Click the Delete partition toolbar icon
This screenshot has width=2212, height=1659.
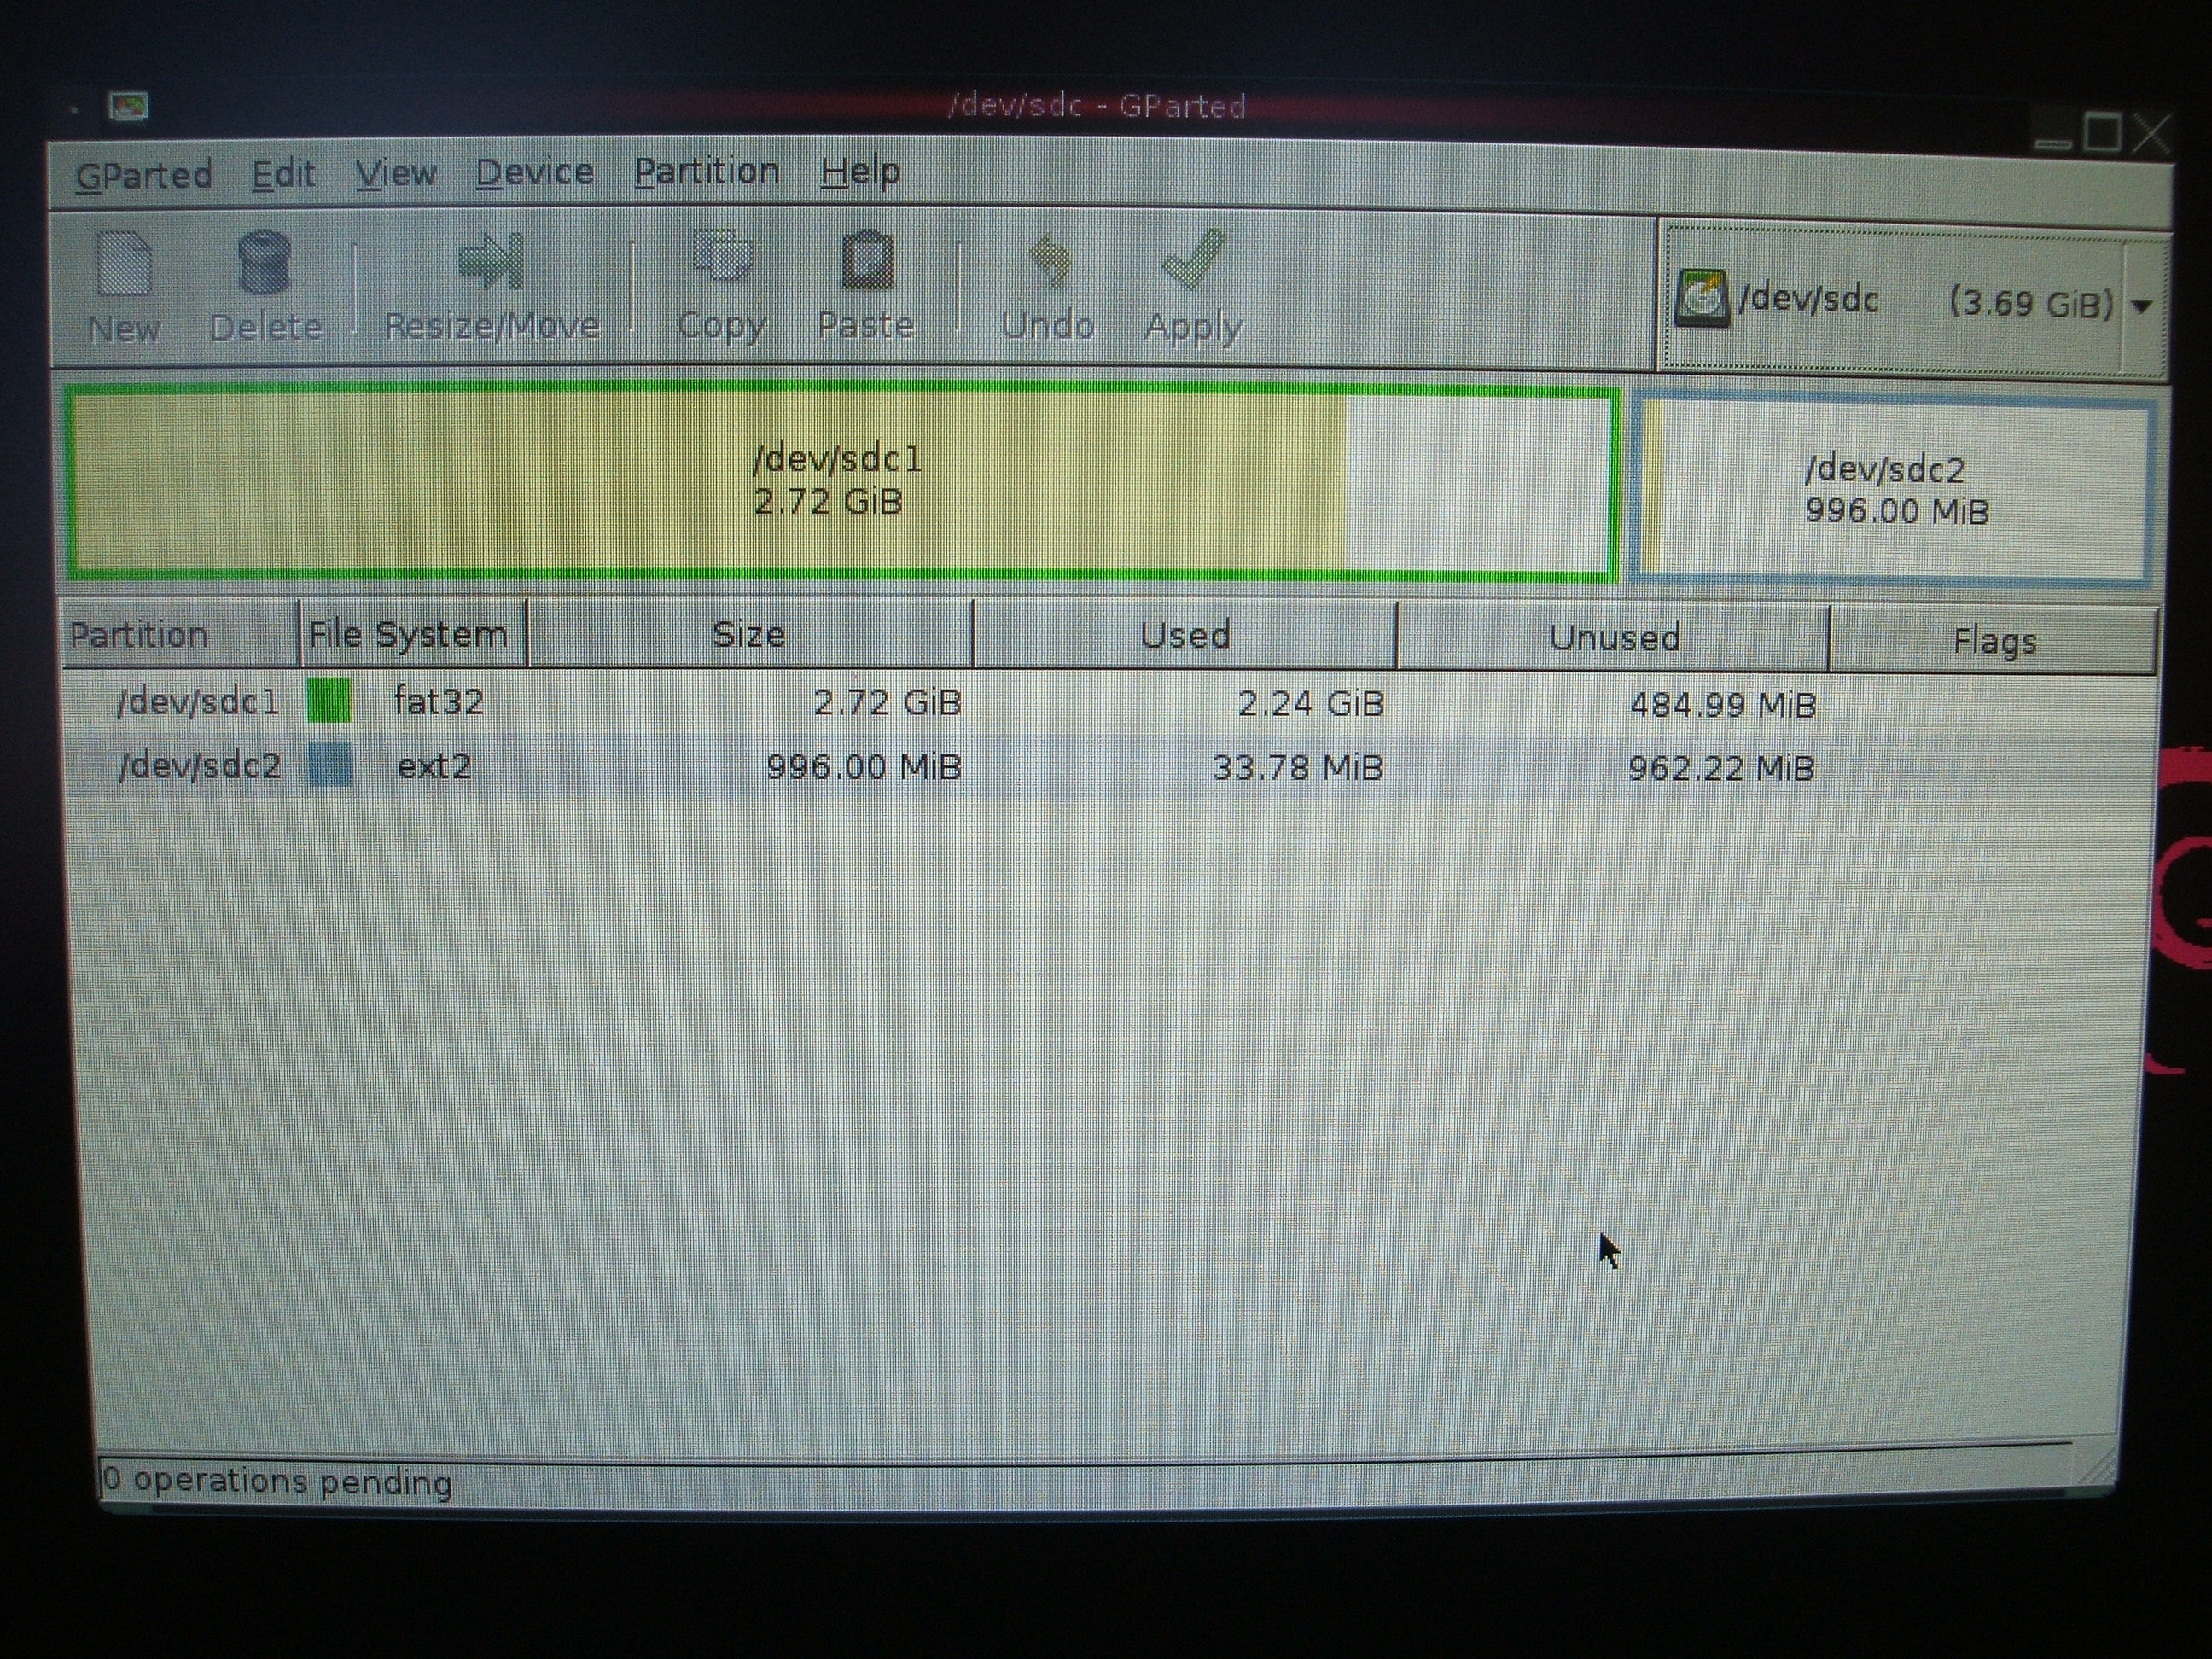point(265,263)
